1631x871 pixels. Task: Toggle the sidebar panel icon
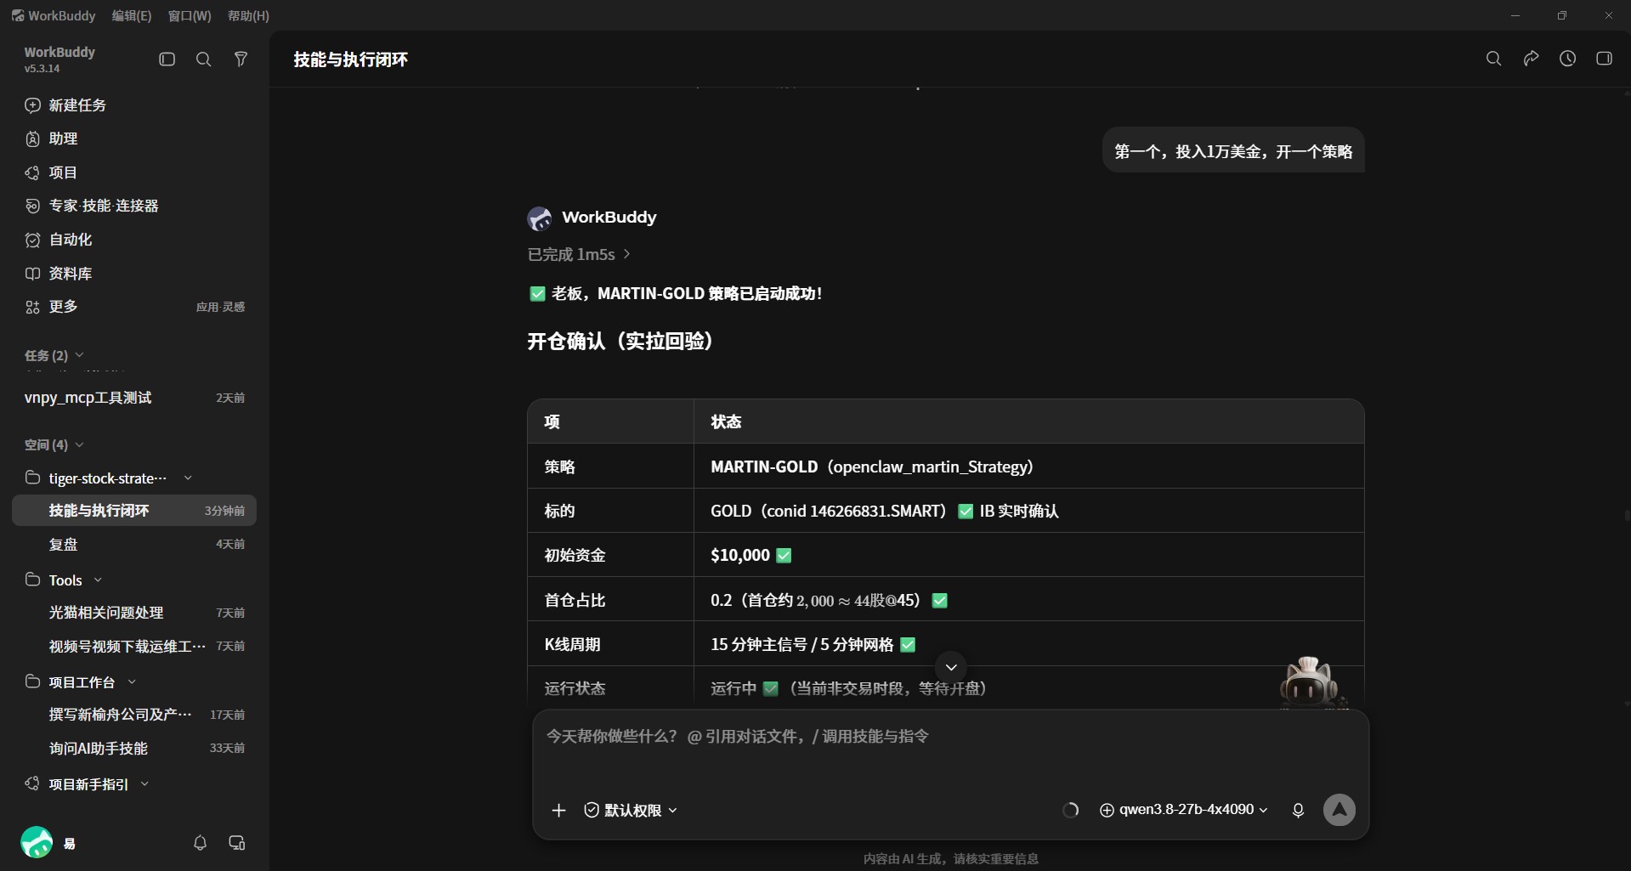coord(167,59)
